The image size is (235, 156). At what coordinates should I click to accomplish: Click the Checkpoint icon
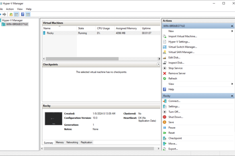coord(165,138)
